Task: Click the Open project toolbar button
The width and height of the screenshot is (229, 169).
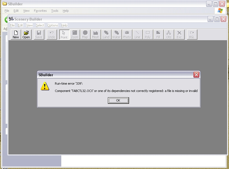Action: tap(26, 35)
